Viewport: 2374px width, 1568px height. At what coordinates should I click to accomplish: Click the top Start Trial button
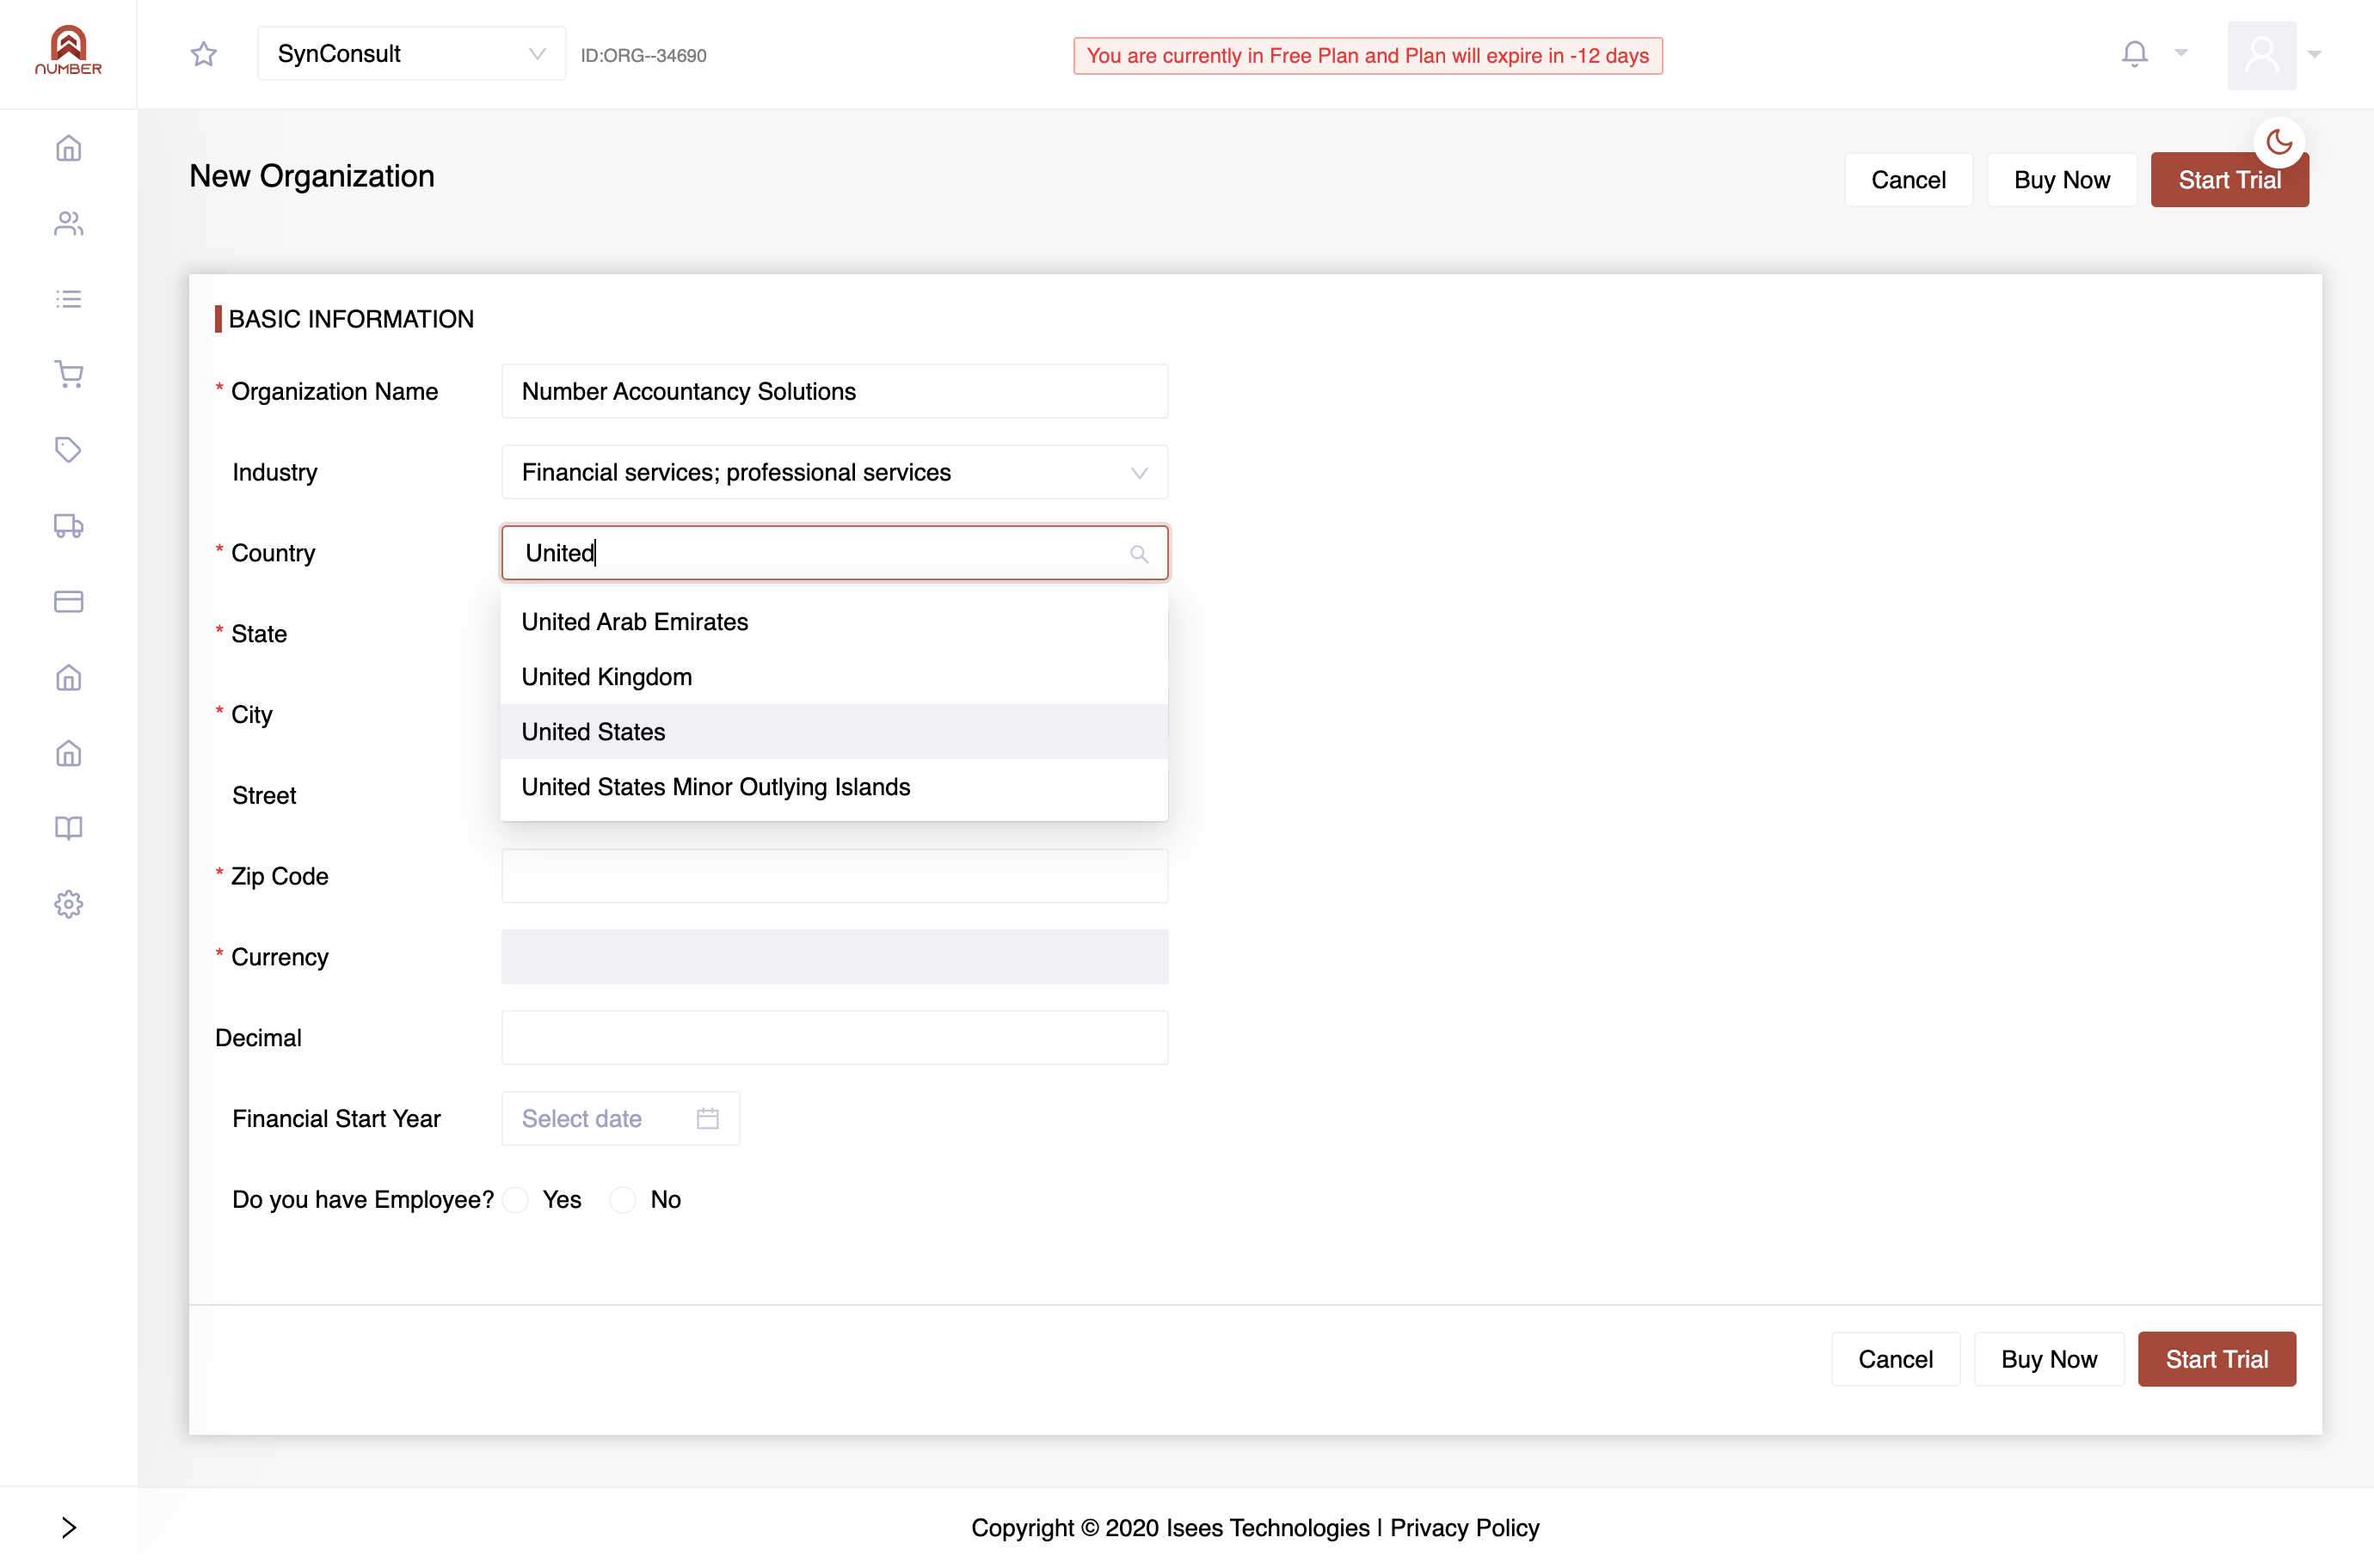click(2229, 180)
